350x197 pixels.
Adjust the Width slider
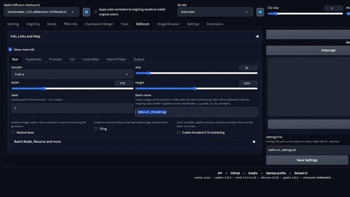[x=72, y=89]
